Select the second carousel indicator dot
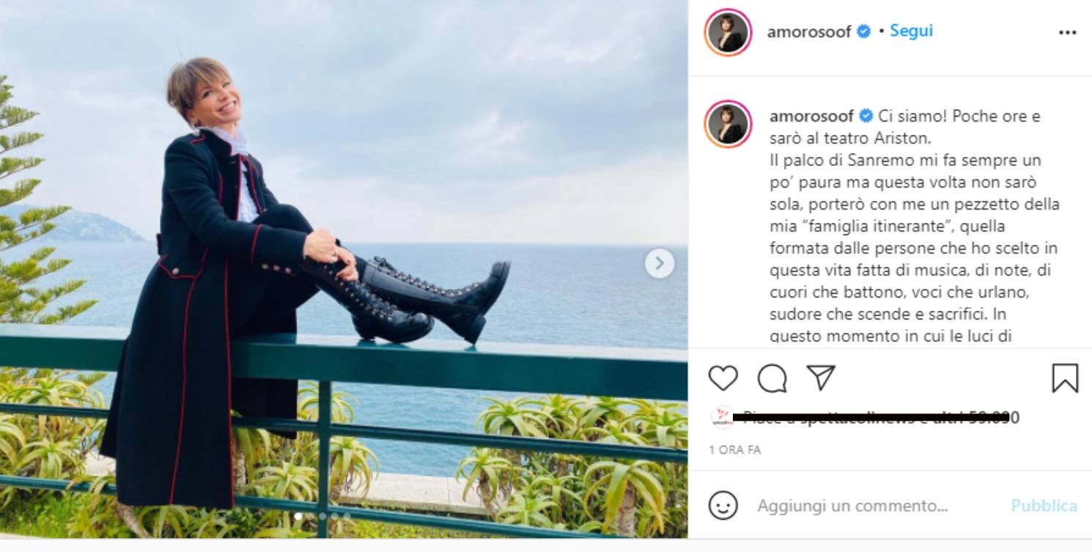This screenshot has width=1092, height=552. pyautogui.click(x=322, y=516)
